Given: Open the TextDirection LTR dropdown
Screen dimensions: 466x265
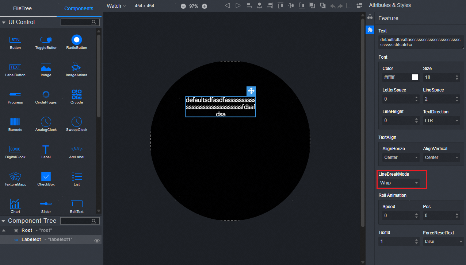Looking at the screenshot, I should [x=442, y=120].
